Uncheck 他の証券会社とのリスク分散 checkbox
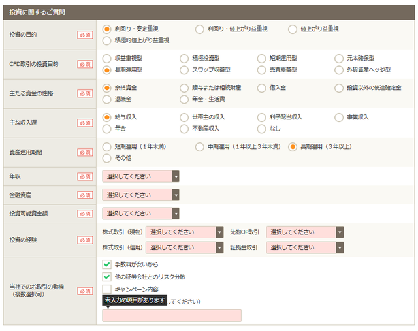Viewport: 418px width, 331px height. tap(106, 277)
